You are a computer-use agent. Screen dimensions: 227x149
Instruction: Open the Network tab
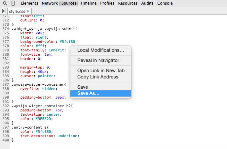click(50, 4)
